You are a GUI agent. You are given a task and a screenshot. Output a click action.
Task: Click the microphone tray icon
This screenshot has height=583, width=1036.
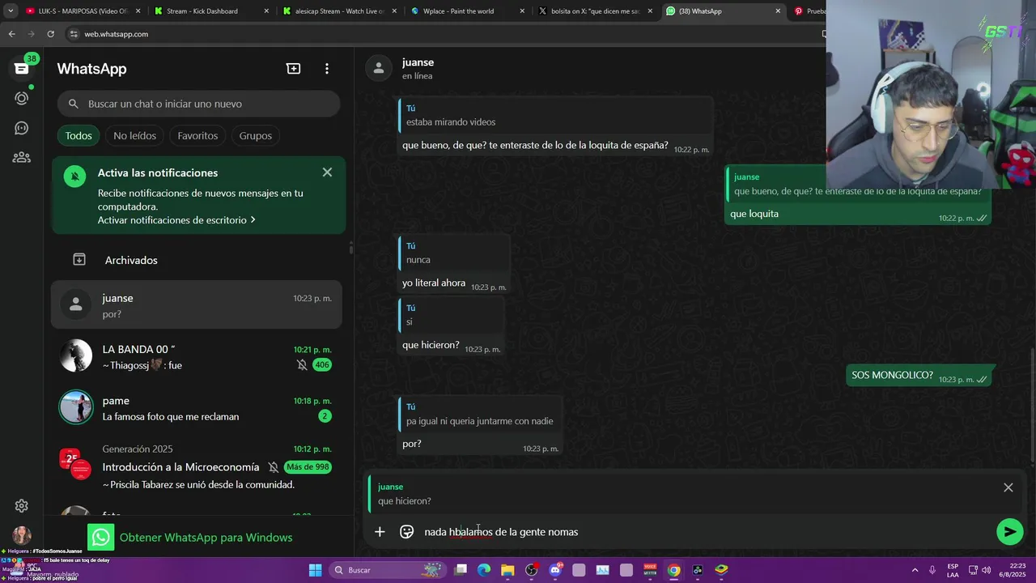(x=932, y=570)
